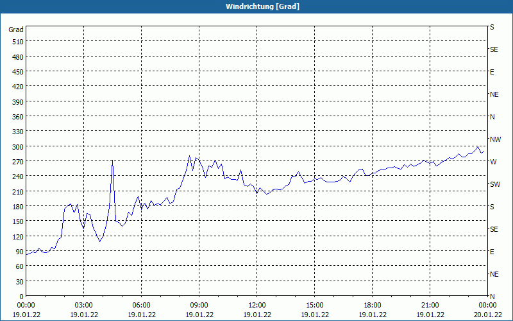The image size is (513, 321).
Task: Click the "Windrichtung [Grad]" chart title
Action: click(x=262, y=6)
